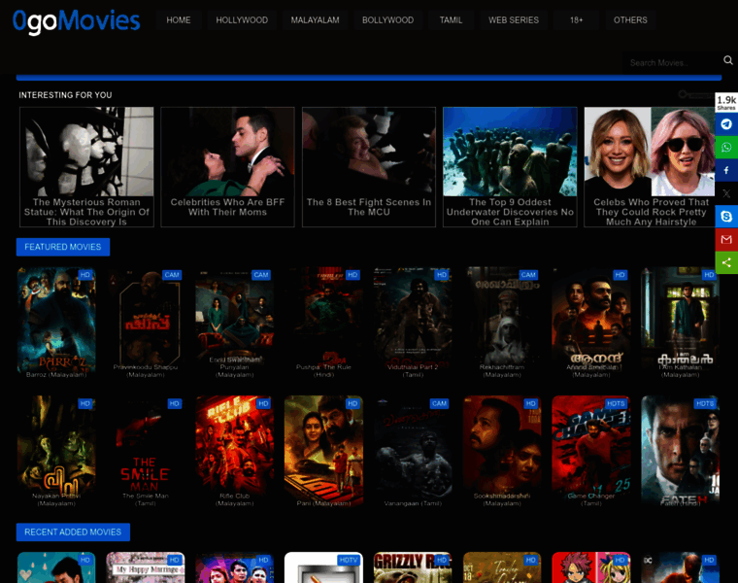The width and height of the screenshot is (738, 583).
Task: Open the MALAYALAM menu
Action: pos(315,20)
